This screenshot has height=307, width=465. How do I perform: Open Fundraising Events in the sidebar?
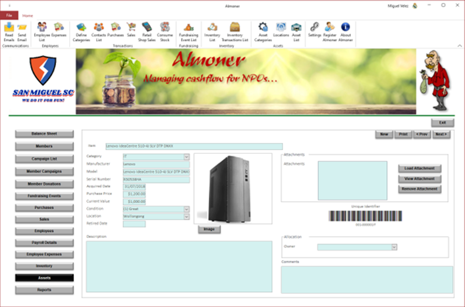click(x=44, y=196)
